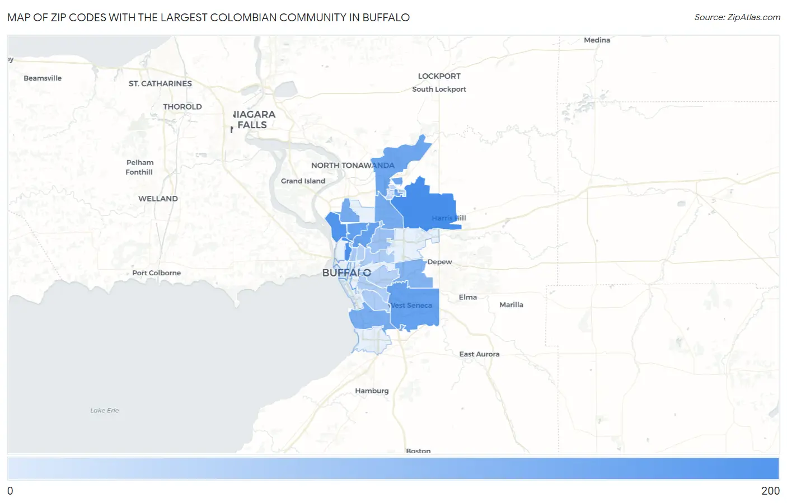Click the Grand Island label
The width and height of the screenshot is (787, 503).
tap(303, 181)
